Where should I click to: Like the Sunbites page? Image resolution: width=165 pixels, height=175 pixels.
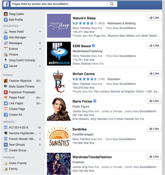pos(154,129)
